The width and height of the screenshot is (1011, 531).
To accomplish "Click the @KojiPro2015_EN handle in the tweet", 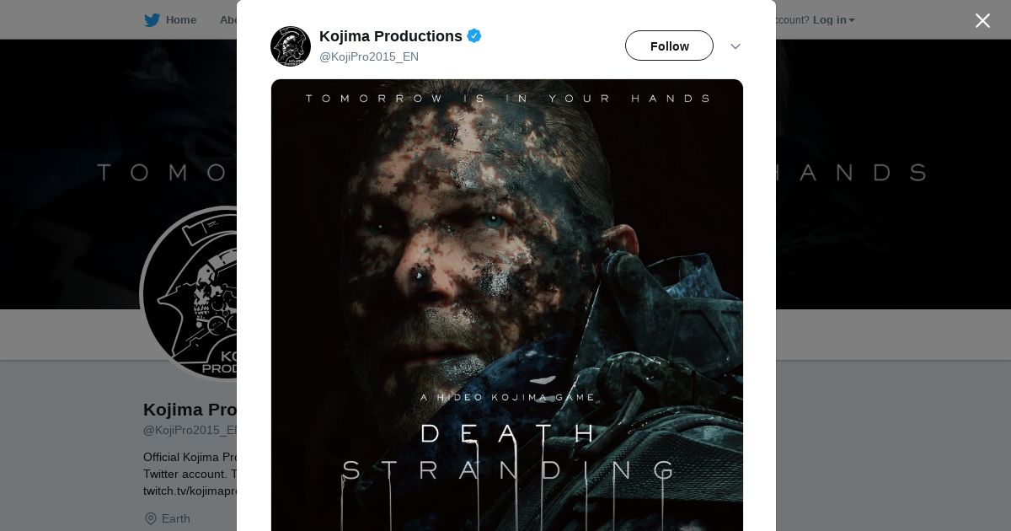I will pyautogui.click(x=368, y=56).
